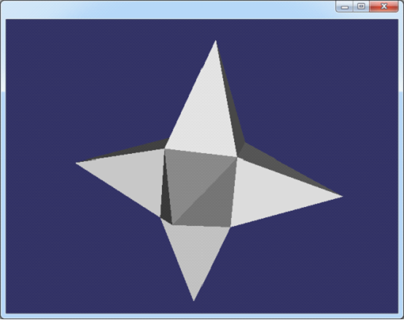Maximize the 3D viewer window
Viewport: 404px width, 320px height.
[x=361, y=7]
